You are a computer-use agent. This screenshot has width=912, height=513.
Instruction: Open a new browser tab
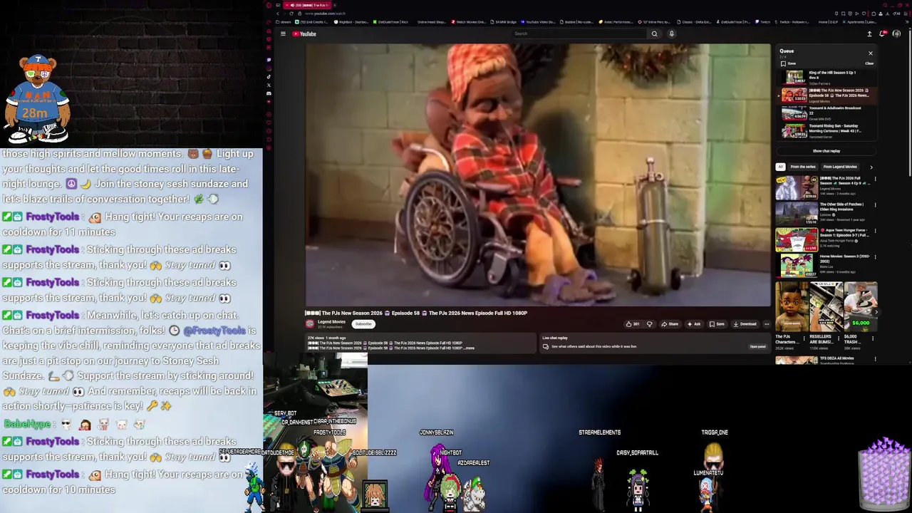click(x=336, y=5)
